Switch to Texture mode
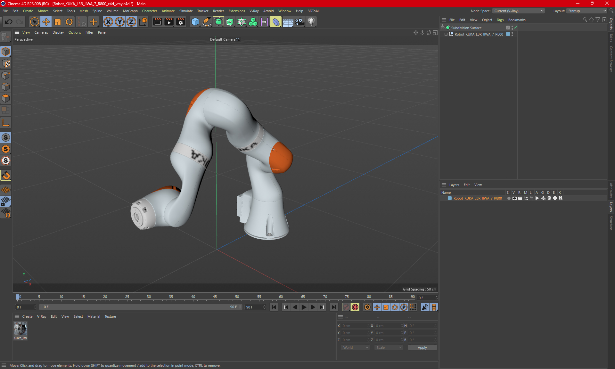Image resolution: width=615 pixels, height=369 pixels. pyautogui.click(x=6, y=63)
